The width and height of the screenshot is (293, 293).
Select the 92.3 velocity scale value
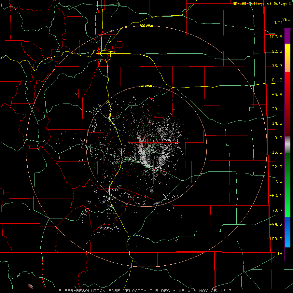277,51
